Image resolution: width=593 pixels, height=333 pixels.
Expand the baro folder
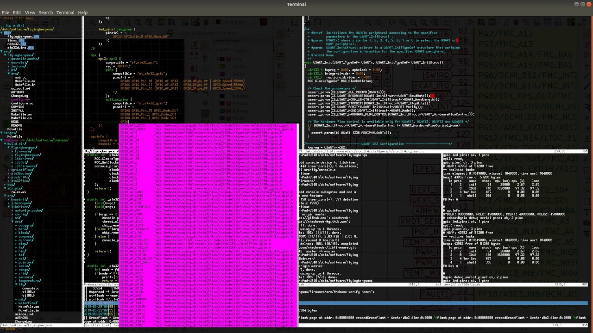22,229
